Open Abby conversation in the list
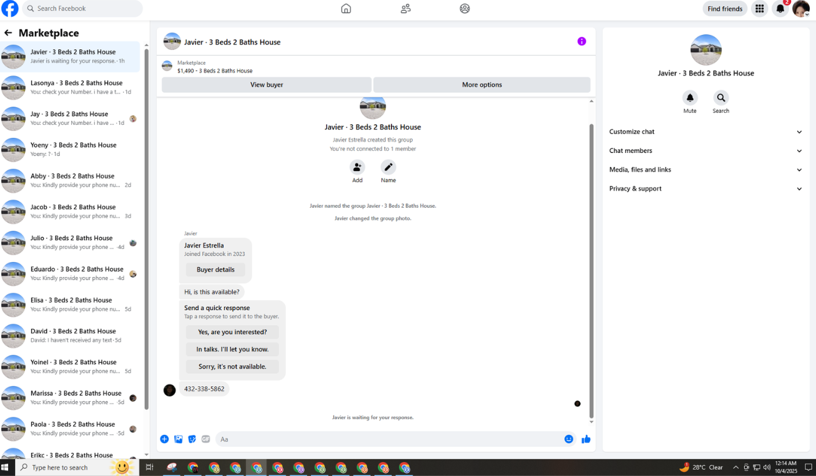The width and height of the screenshot is (816, 476). click(71, 181)
